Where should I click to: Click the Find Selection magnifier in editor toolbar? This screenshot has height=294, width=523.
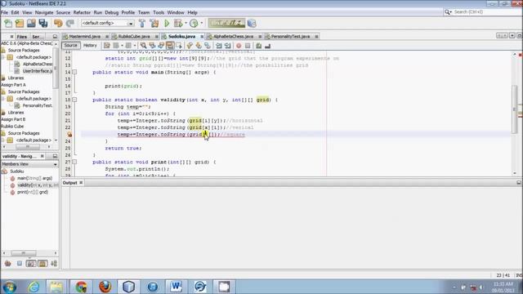(143, 46)
